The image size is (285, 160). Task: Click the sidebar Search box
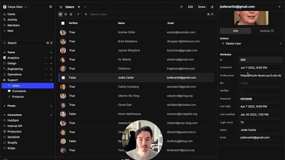tap(28, 43)
